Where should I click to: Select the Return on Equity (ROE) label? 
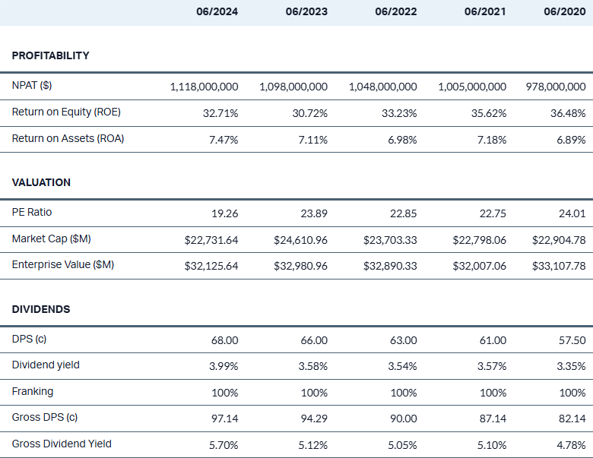[66, 112]
